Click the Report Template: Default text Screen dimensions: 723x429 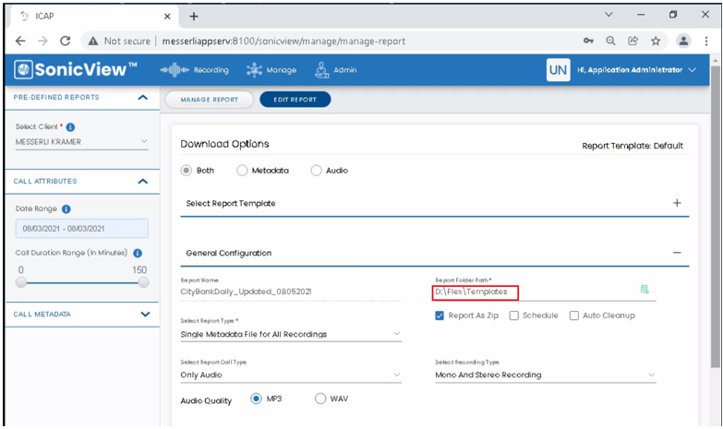[x=633, y=146]
